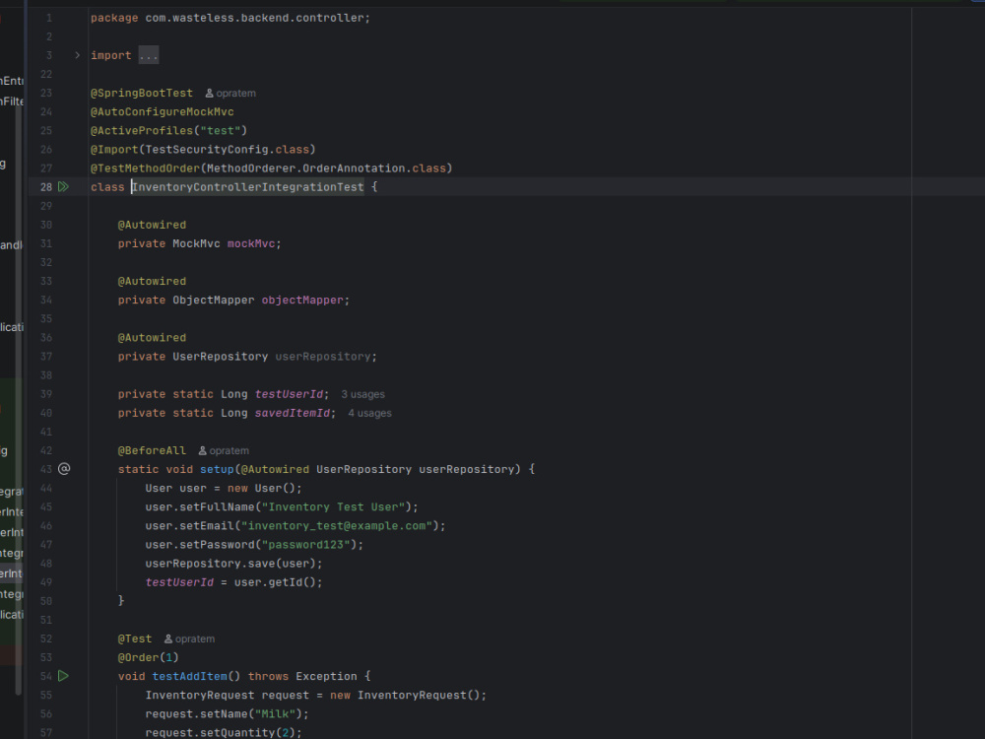985x739 pixels.
Task: Click MethodOrderer.OrderAnnotation.class in @TestMethodOrder
Action: [x=326, y=168]
